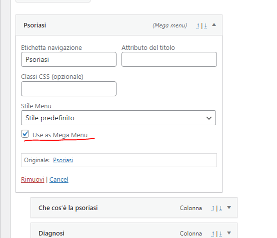The image size is (277, 238).
Task: Move 'Che cos'è la psoriasi' down
Action: [220, 209]
